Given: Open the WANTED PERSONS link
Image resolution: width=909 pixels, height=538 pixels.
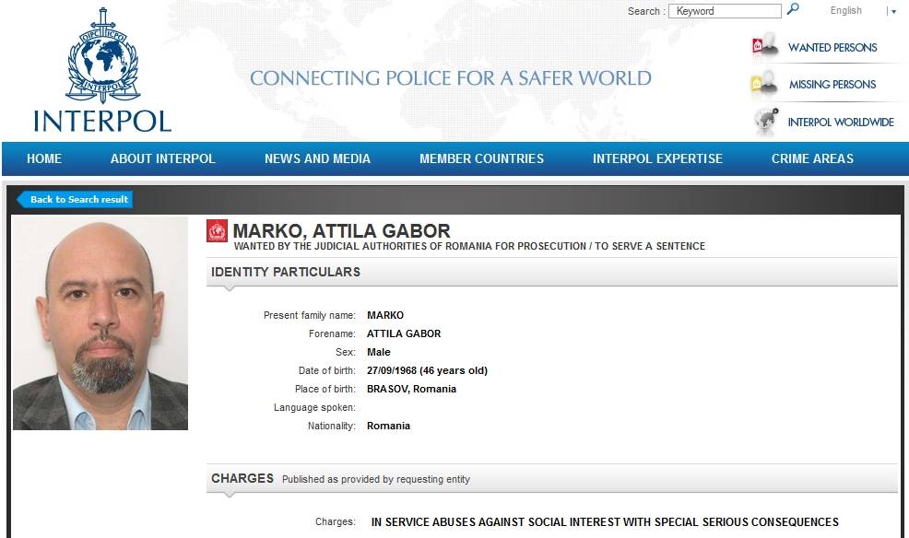Looking at the screenshot, I should coord(832,48).
